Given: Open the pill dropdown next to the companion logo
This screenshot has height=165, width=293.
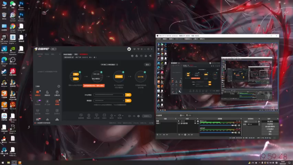Looking at the screenshot, I should pyautogui.click(x=53, y=49).
